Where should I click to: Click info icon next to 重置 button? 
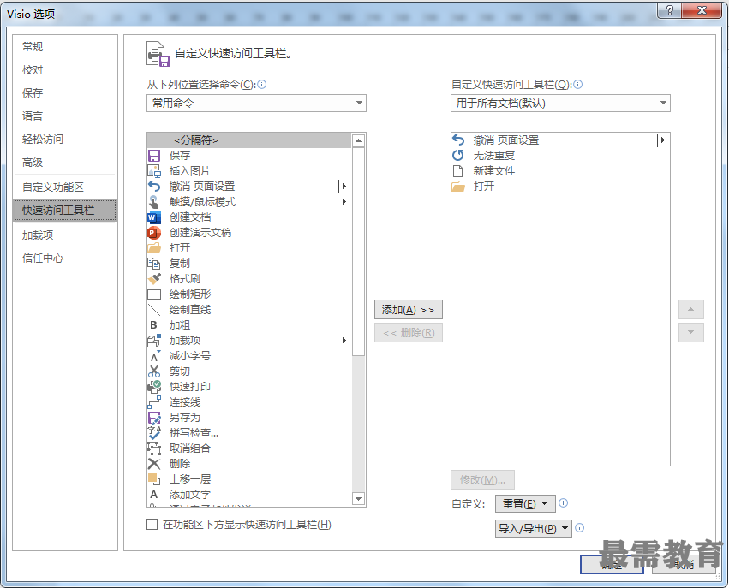563,503
